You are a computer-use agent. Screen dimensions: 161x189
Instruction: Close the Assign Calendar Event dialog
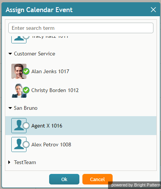(153, 10)
